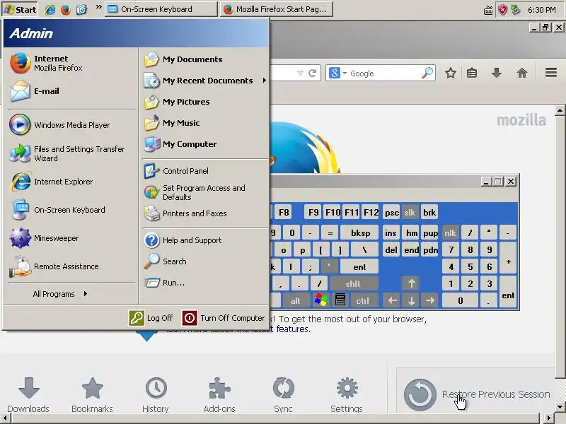
Task: Switch to On-Screen Keyboard taskbar button
Action: (x=161, y=9)
